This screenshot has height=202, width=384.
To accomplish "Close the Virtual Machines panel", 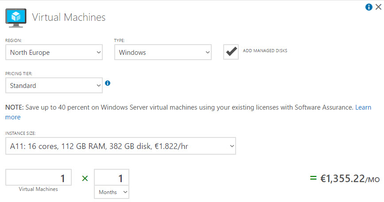I will point(378,7).
